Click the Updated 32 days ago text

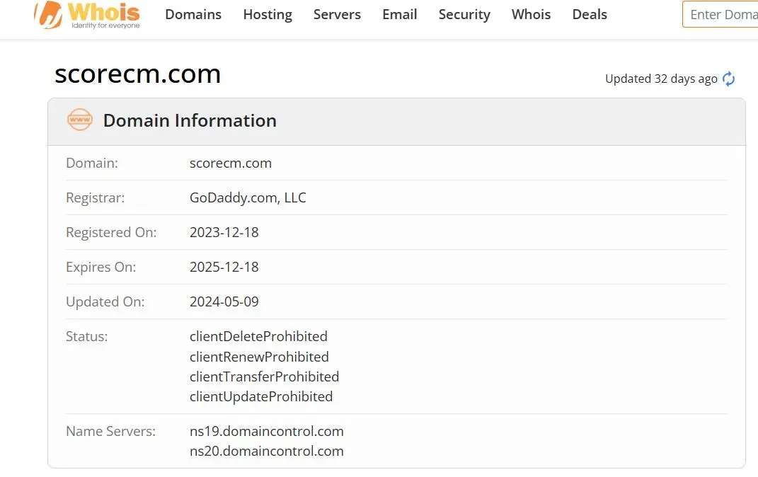click(661, 79)
